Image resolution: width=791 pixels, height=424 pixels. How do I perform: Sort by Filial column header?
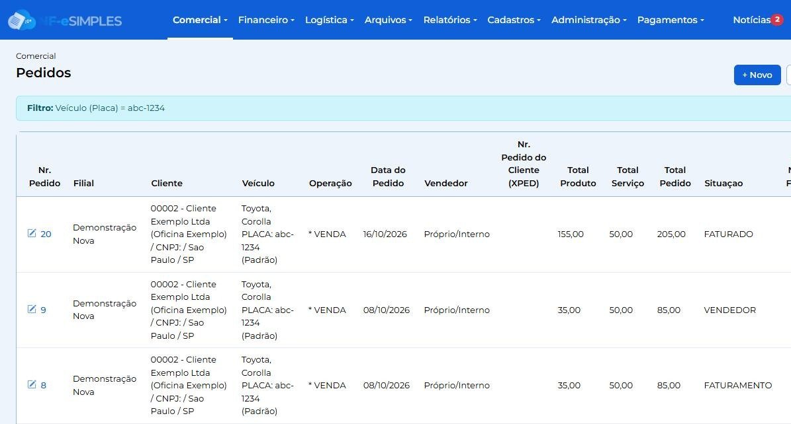point(84,184)
